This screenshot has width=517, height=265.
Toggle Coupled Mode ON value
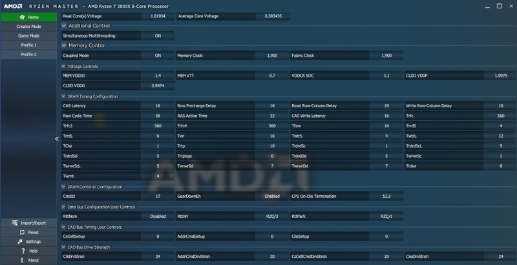pos(158,56)
